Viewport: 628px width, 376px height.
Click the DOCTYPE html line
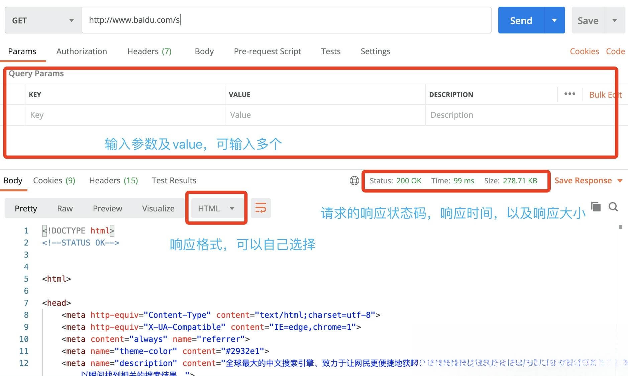[x=78, y=231]
